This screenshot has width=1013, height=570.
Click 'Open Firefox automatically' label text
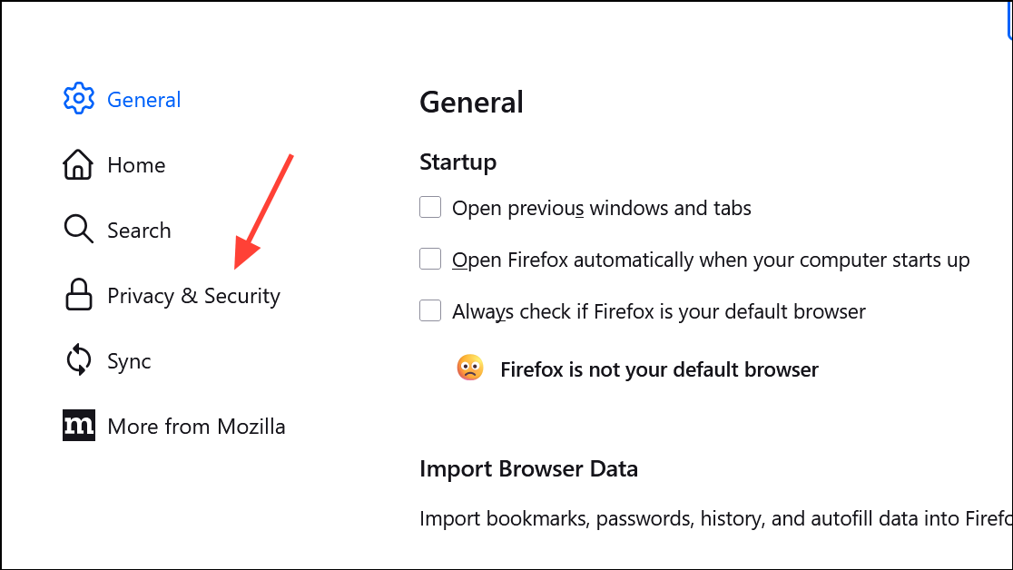click(x=711, y=260)
